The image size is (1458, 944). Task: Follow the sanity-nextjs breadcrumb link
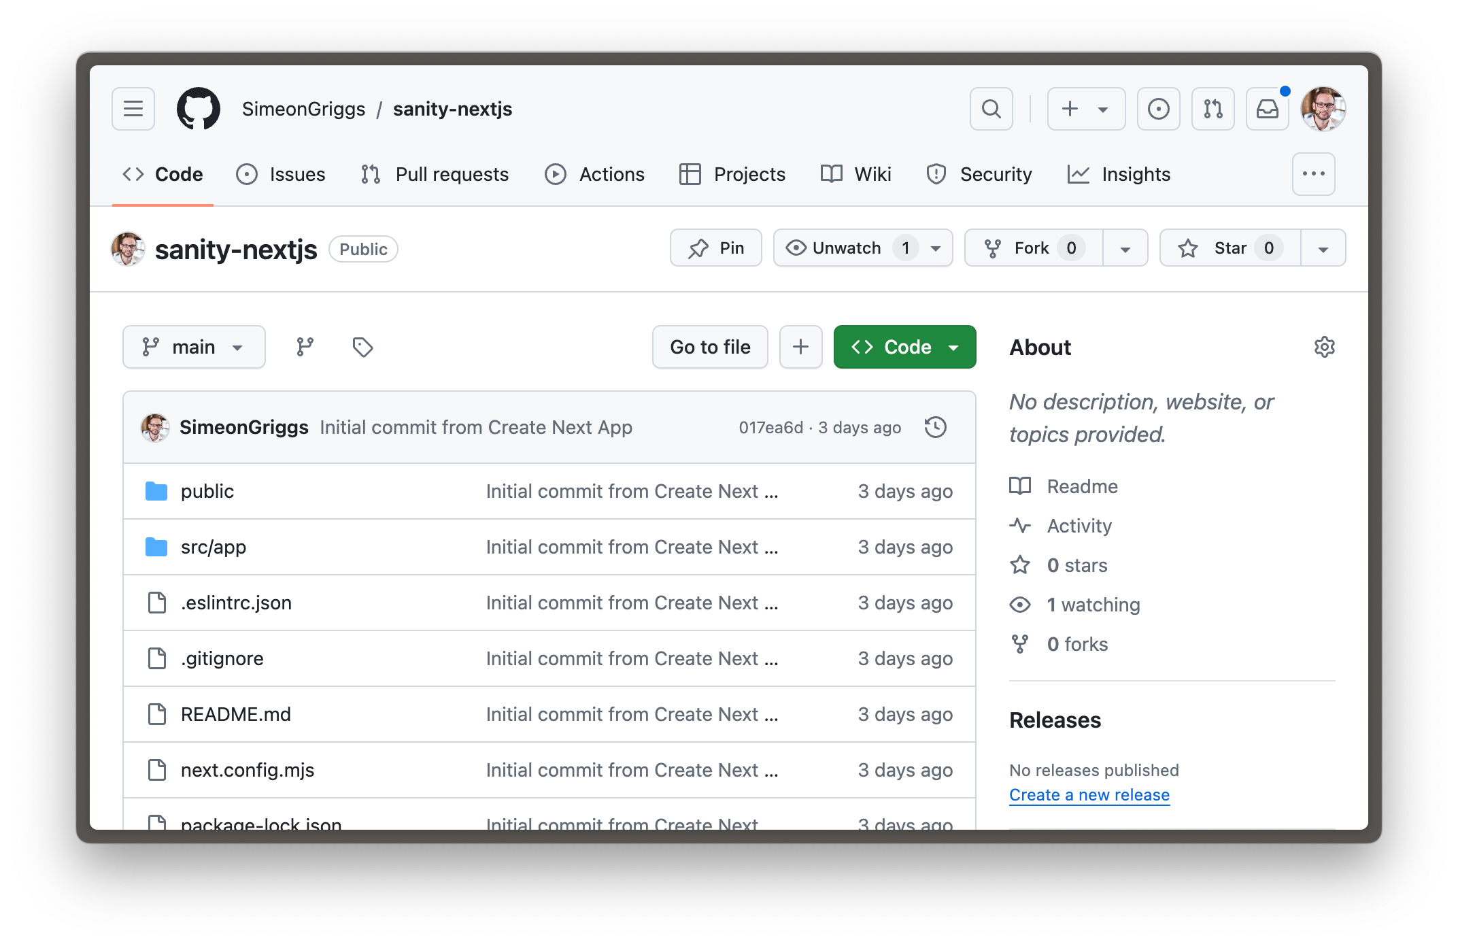pyautogui.click(x=453, y=109)
